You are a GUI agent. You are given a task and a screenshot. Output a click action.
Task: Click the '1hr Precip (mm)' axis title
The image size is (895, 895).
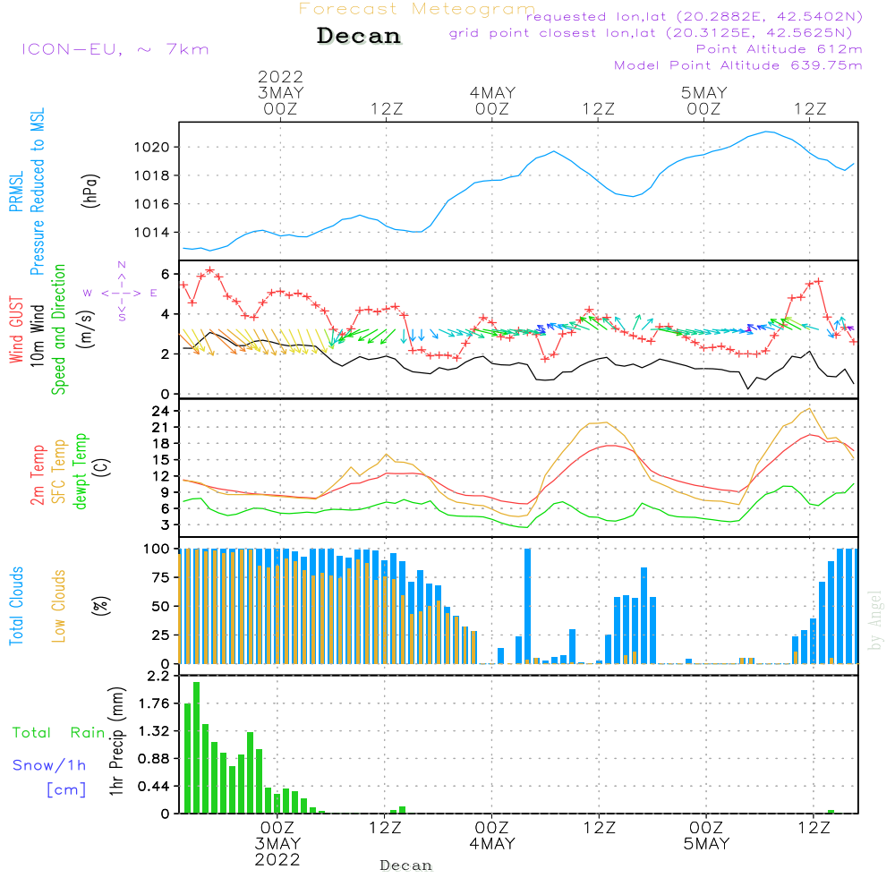click(116, 741)
